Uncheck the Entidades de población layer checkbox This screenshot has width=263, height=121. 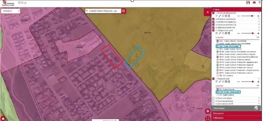pos(213,19)
